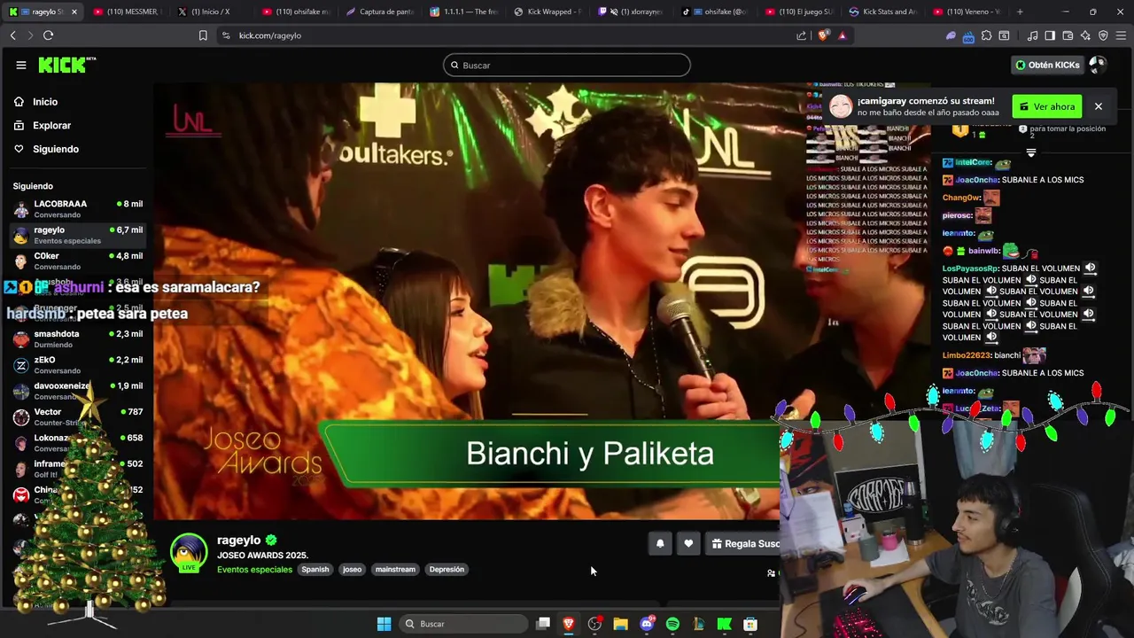Open the davooxeneize channel in the sidebar
1134x638 pixels.
tap(78, 391)
